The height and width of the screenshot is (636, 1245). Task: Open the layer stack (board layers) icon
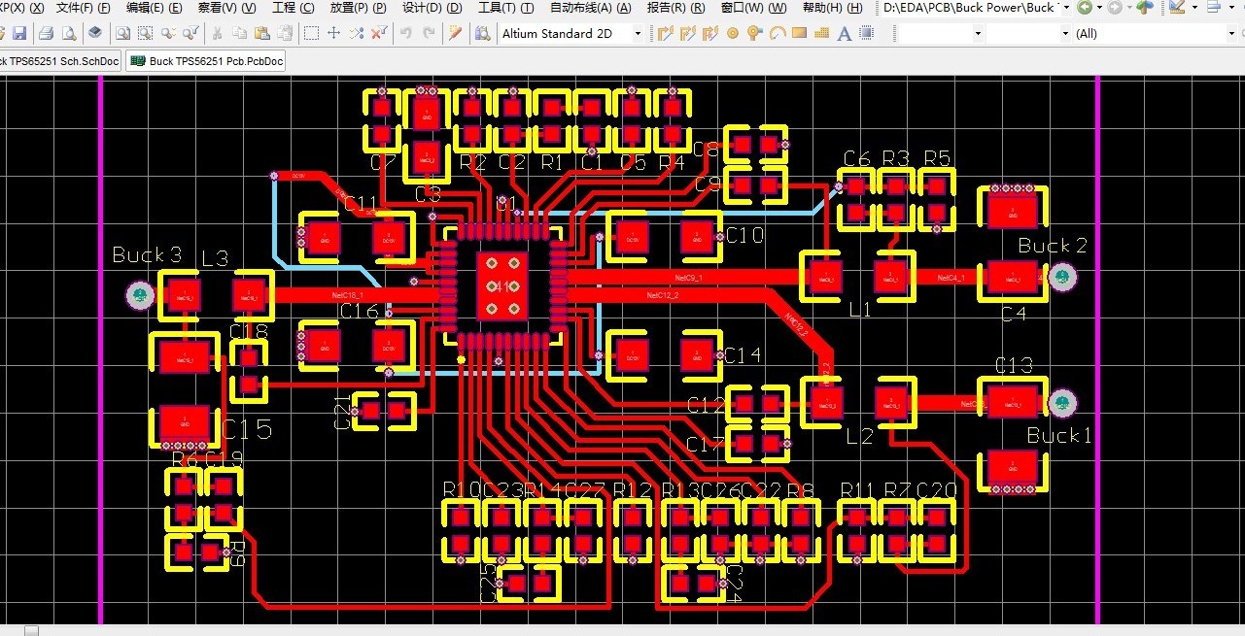pyautogui.click(x=94, y=33)
